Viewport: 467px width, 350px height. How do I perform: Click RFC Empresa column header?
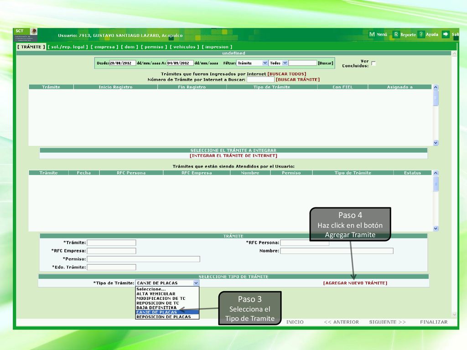[197, 173]
